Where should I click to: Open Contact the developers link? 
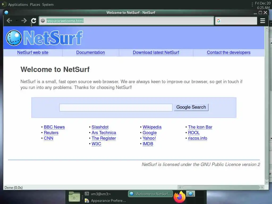[x=229, y=52]
